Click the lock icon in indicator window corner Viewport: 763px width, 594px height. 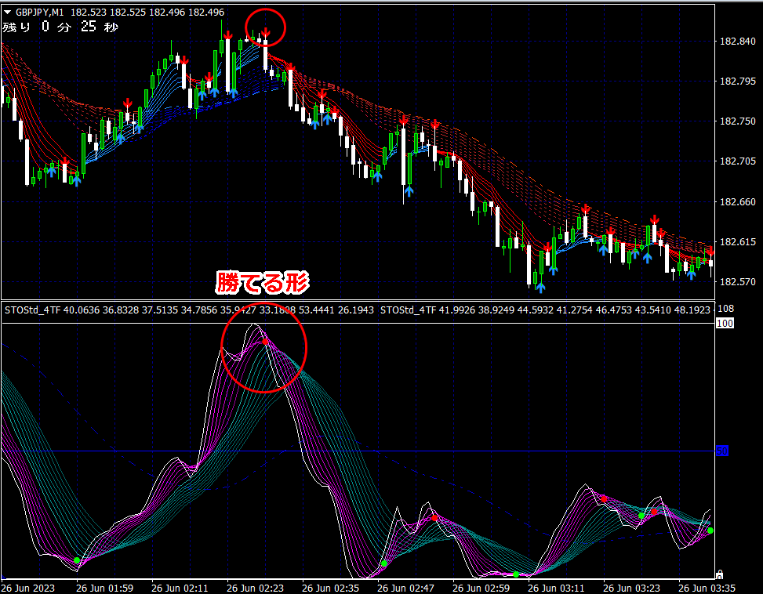(x=720, y=574)
